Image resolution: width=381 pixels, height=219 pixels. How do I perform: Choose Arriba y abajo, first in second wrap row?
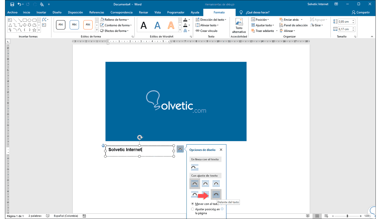coord(194,194)
